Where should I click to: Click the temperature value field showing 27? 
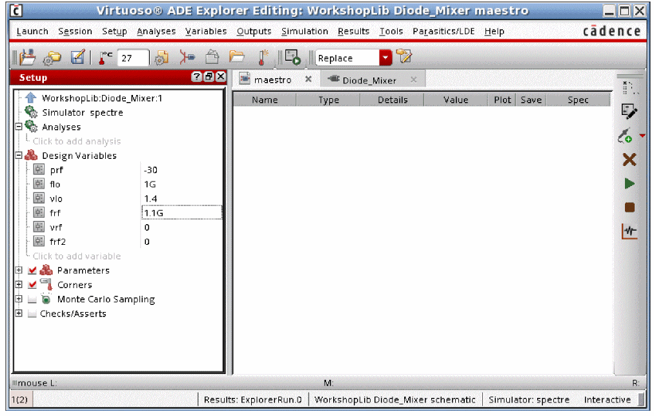(133, 58)
